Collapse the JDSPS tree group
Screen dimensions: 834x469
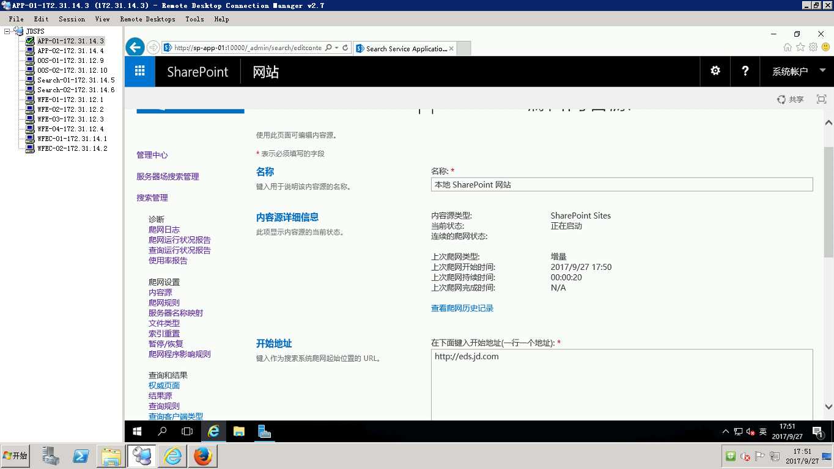[7, 31]
